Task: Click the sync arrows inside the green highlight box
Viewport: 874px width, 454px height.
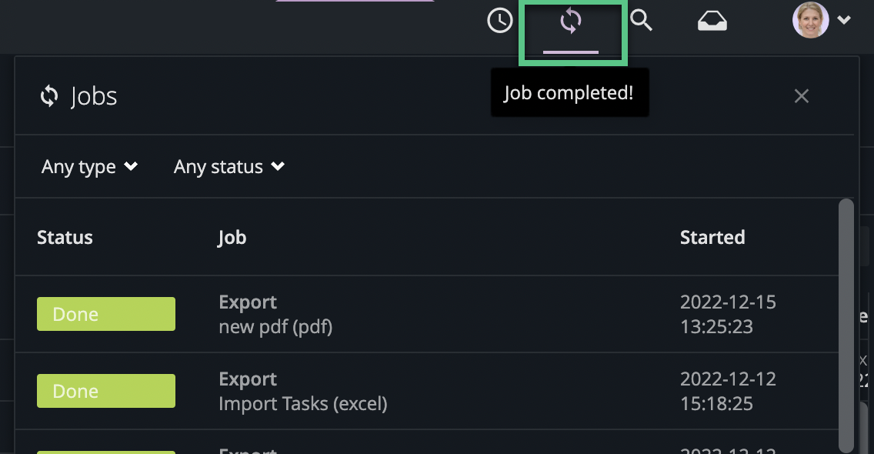Action: pyautogui.click(x=570, y=22)
